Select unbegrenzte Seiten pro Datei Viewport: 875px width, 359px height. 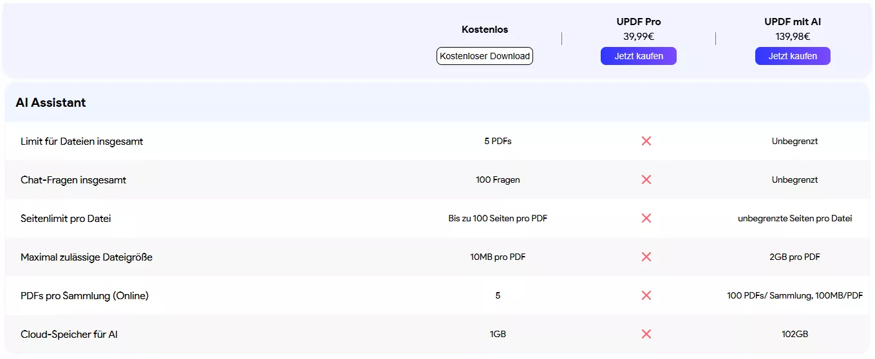[x=795, y=218]
